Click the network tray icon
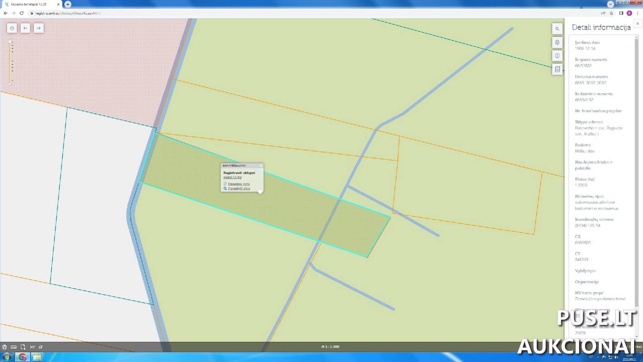The image size is (643, 362). point(610,357)
